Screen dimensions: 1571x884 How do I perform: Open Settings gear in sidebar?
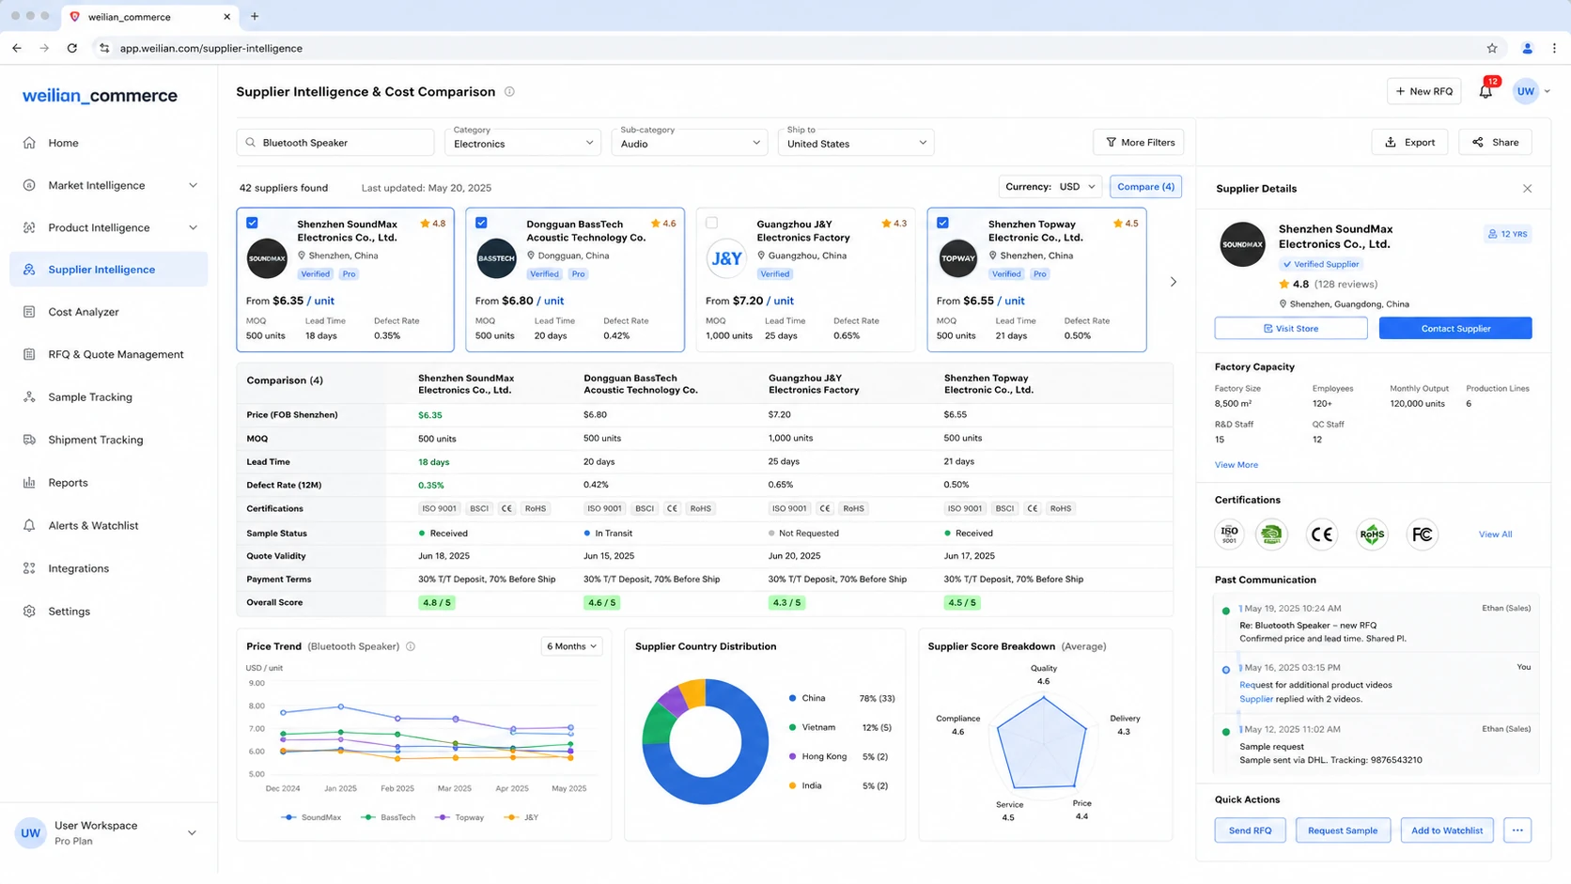(29, 611)
